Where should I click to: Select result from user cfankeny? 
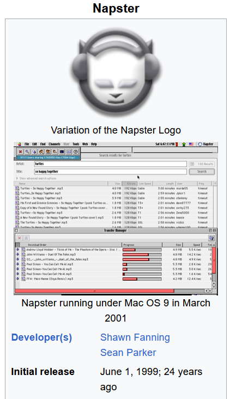click(113, 198)
